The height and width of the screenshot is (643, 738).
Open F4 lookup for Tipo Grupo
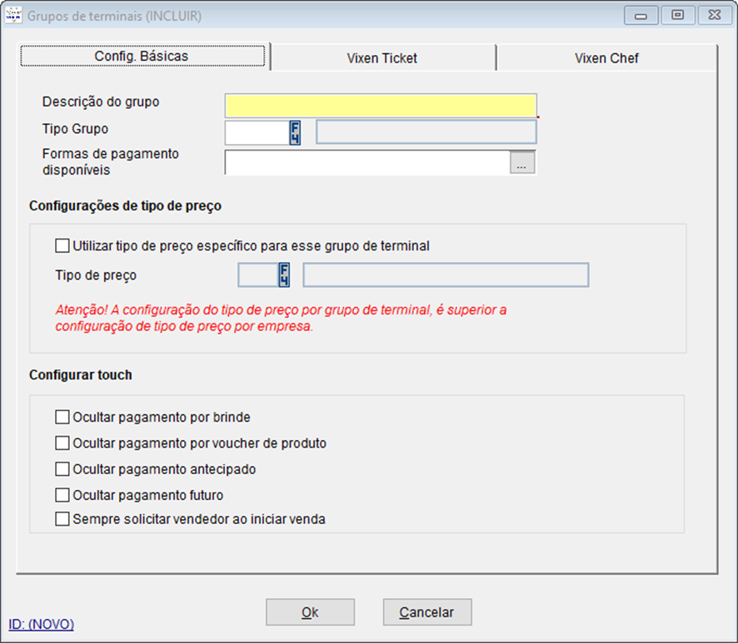tap(295, 132)
